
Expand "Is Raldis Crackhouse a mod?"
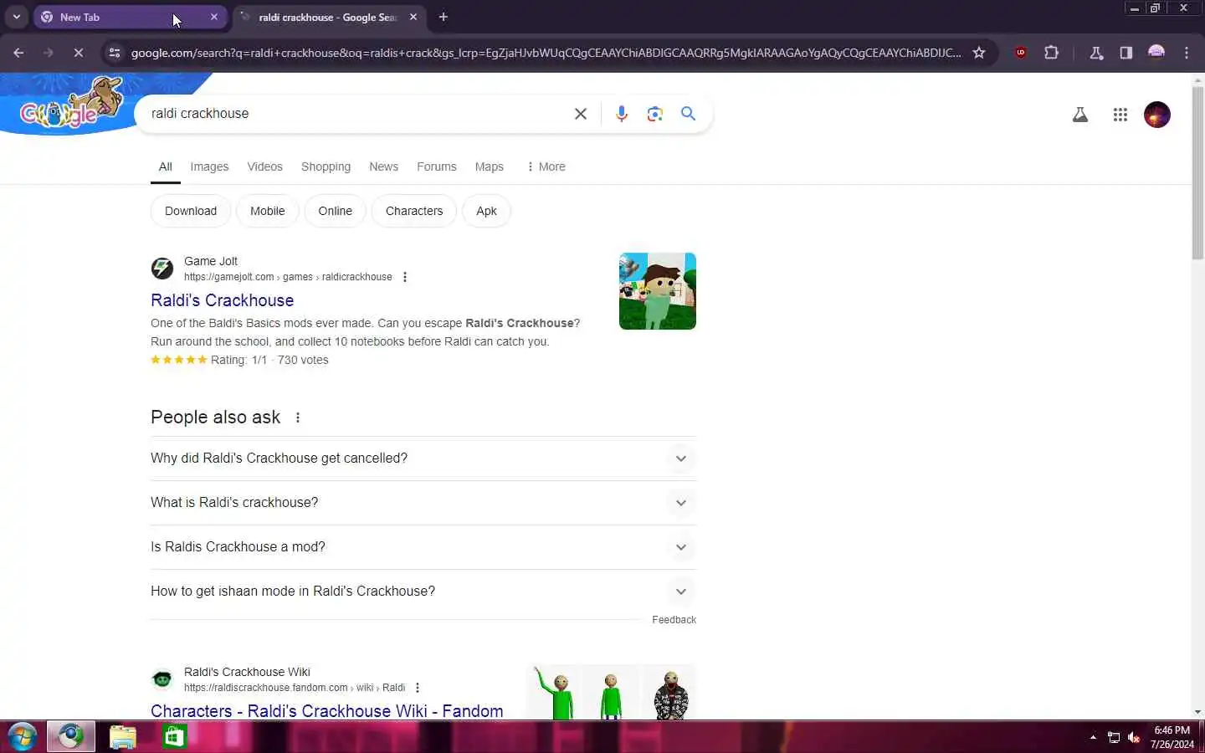[423, 547]
